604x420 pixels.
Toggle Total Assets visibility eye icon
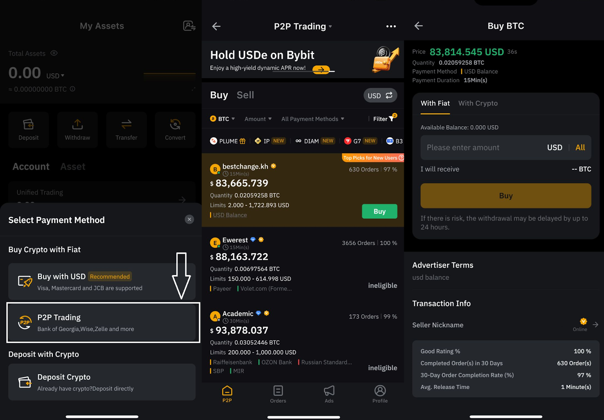54,53
